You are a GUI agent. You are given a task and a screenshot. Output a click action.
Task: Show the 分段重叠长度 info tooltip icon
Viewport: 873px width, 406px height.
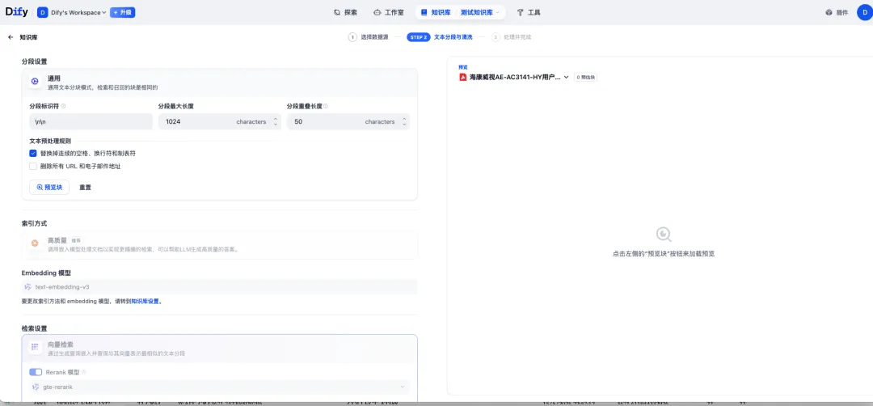(x=326, y=106)
